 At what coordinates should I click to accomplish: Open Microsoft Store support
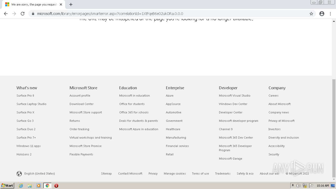click(x=86, y=112)
